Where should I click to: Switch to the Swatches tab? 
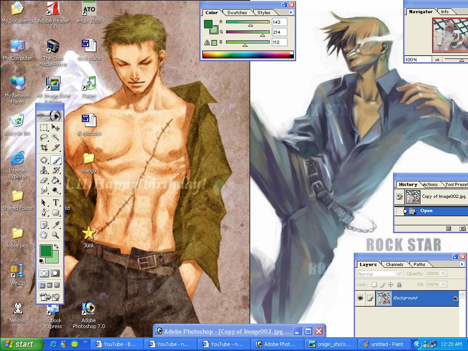tap(237, 12)
